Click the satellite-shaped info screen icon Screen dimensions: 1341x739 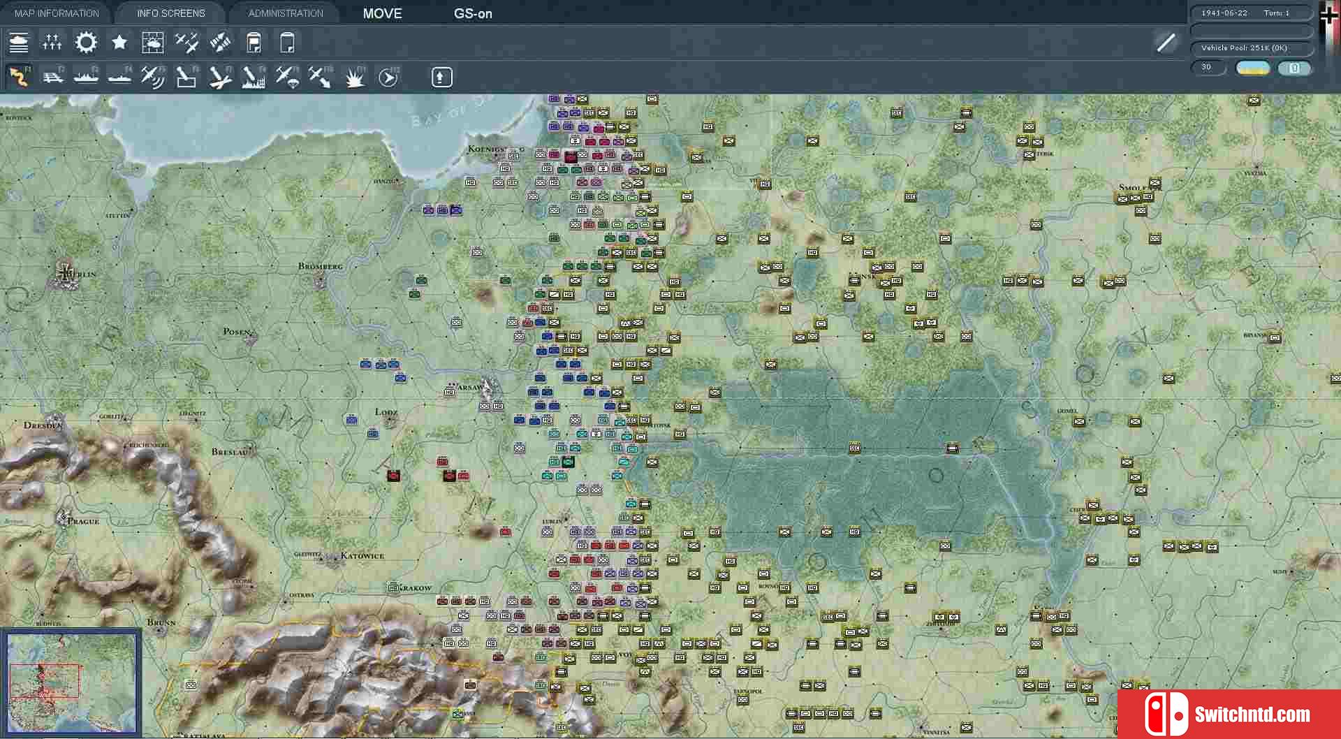click(x=220, y=43)
